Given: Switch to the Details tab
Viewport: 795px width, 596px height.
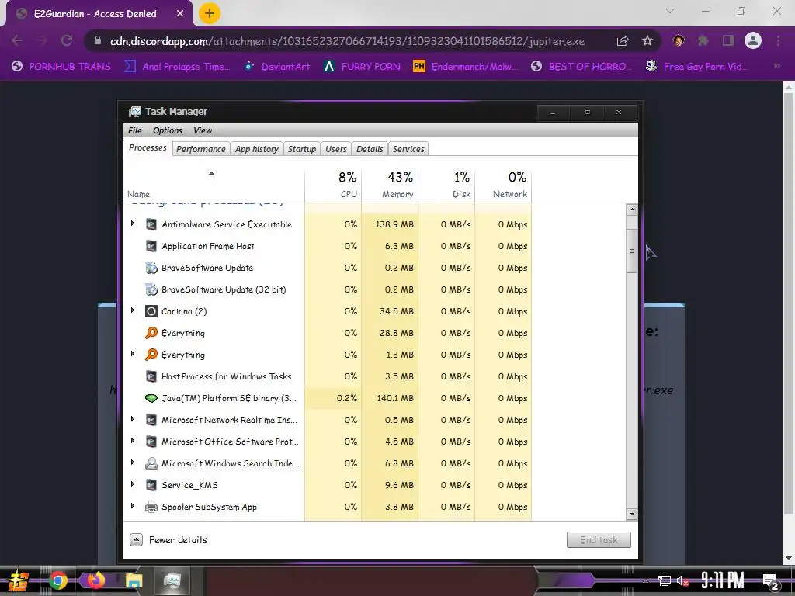Looking at the screenshot, I should (370, 149).
